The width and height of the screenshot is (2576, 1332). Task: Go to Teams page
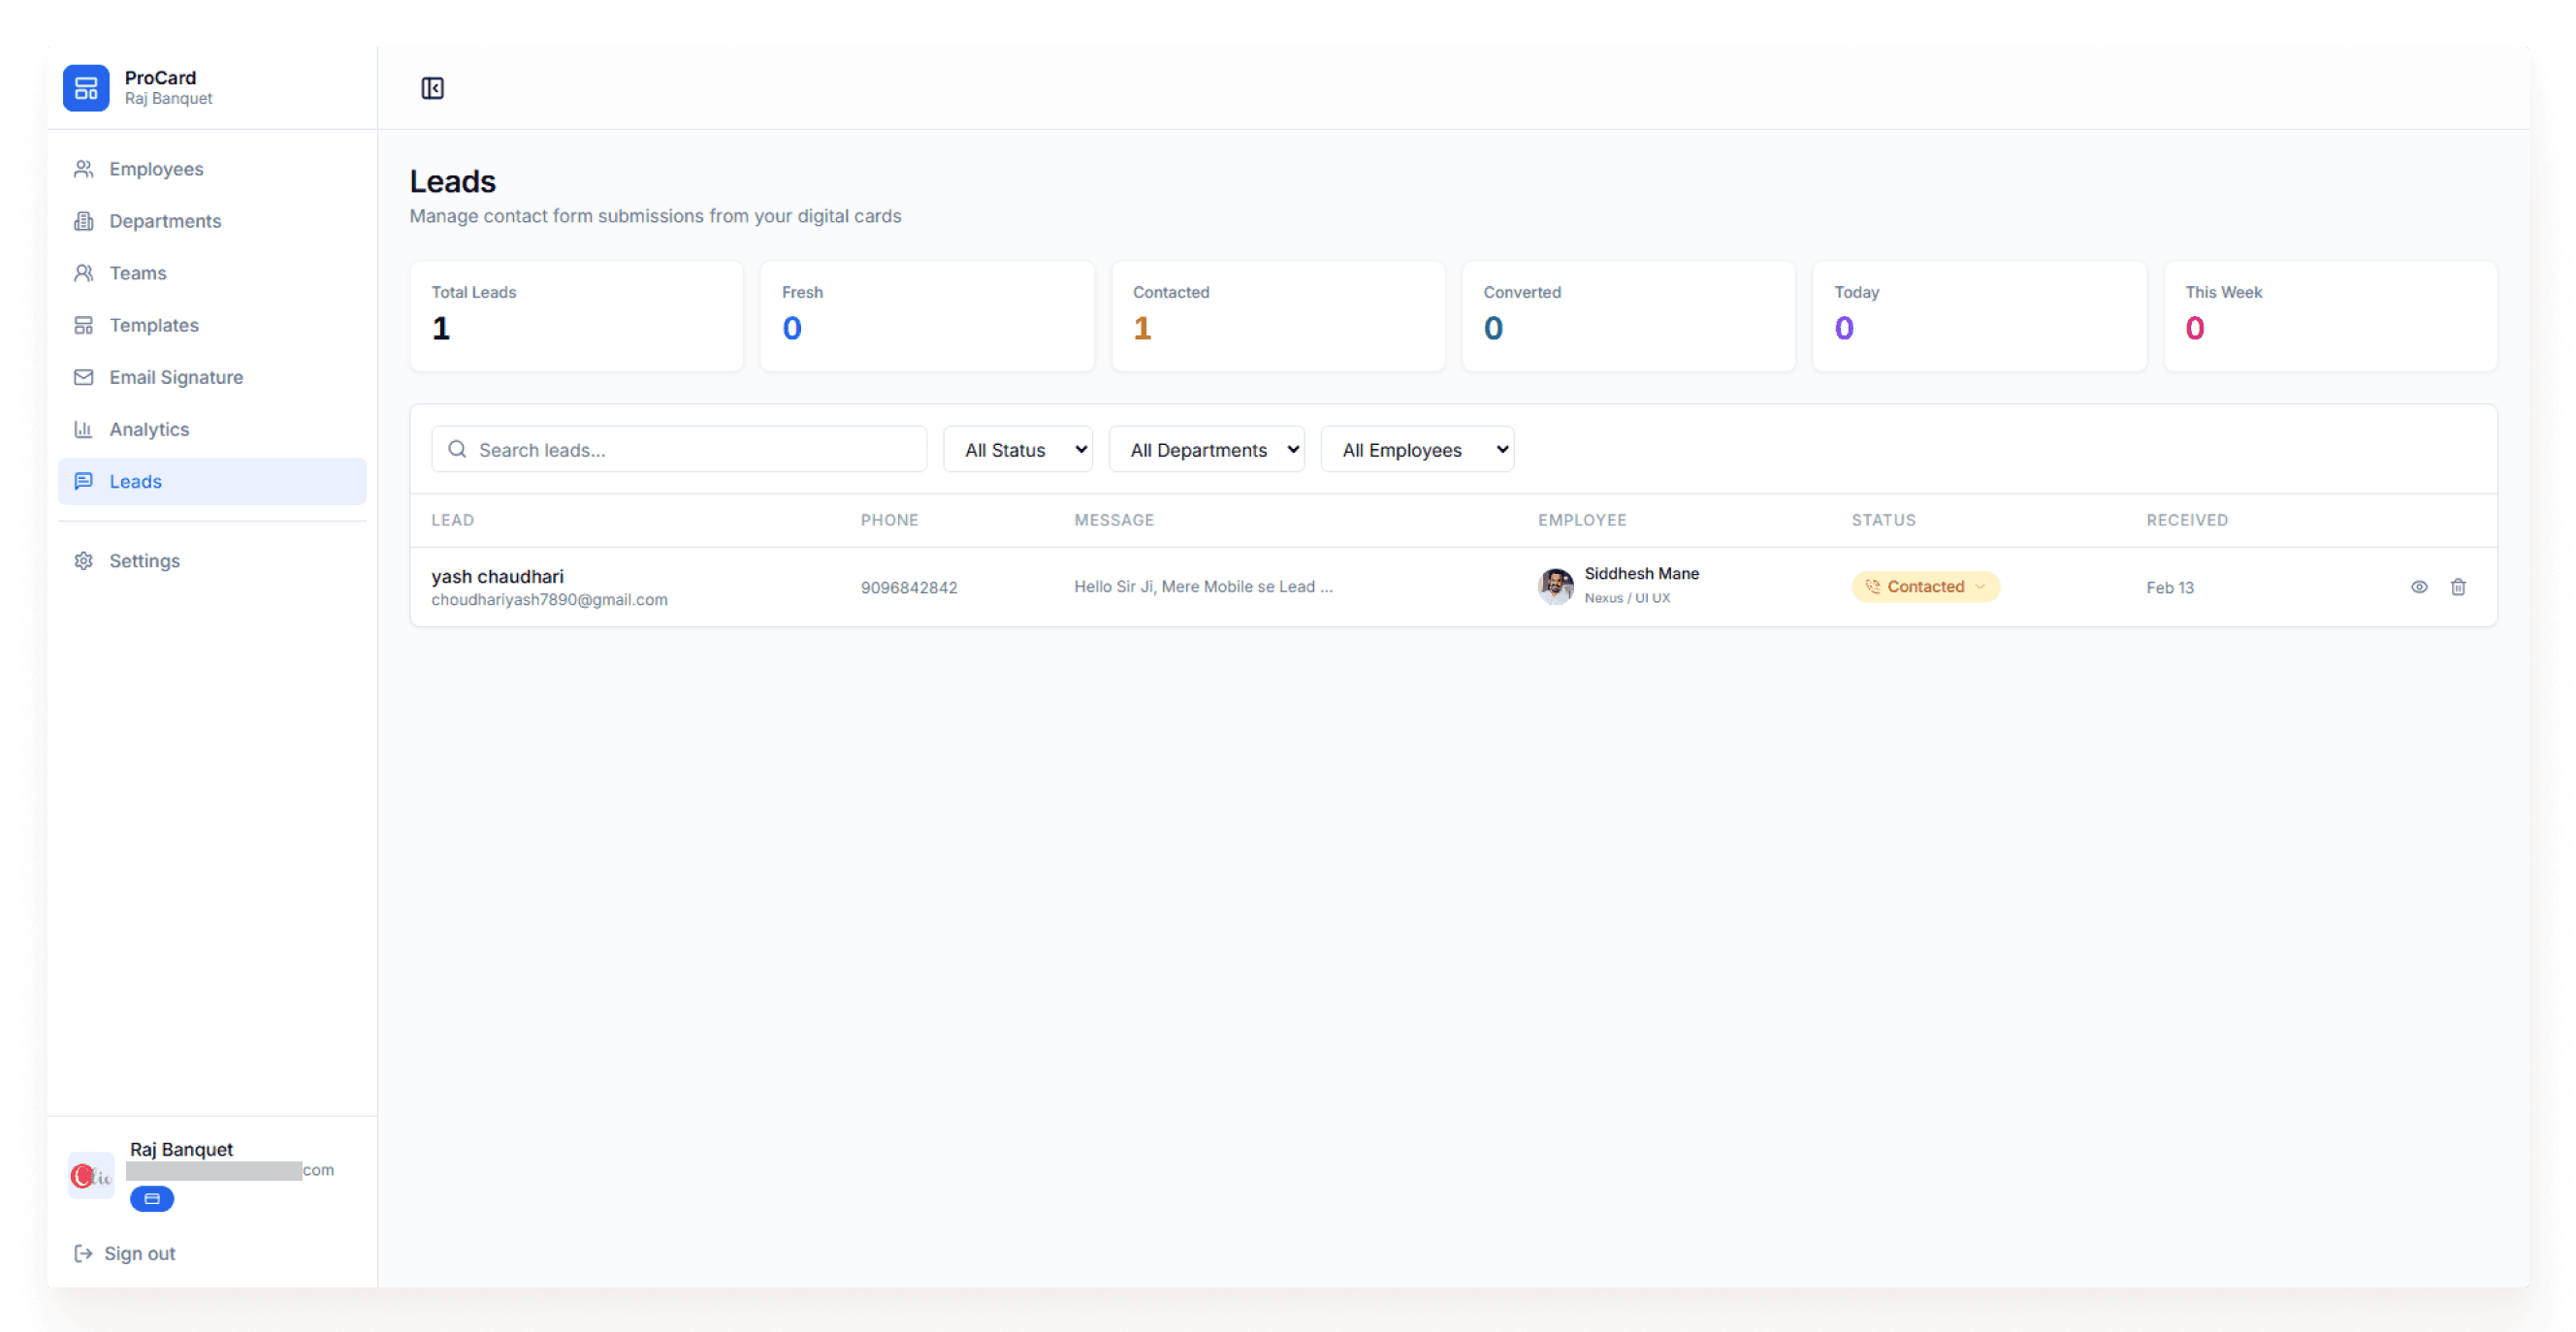[212, 272]
